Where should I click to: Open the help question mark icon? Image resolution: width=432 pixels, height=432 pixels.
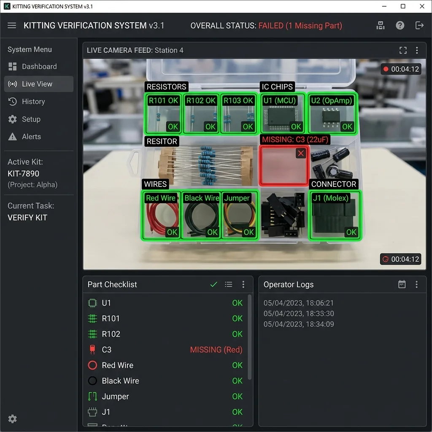400,26
